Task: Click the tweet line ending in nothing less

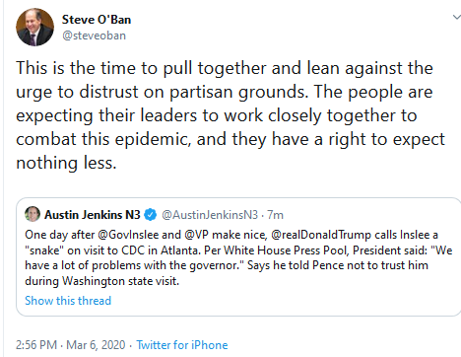Action: coord(66,163)
